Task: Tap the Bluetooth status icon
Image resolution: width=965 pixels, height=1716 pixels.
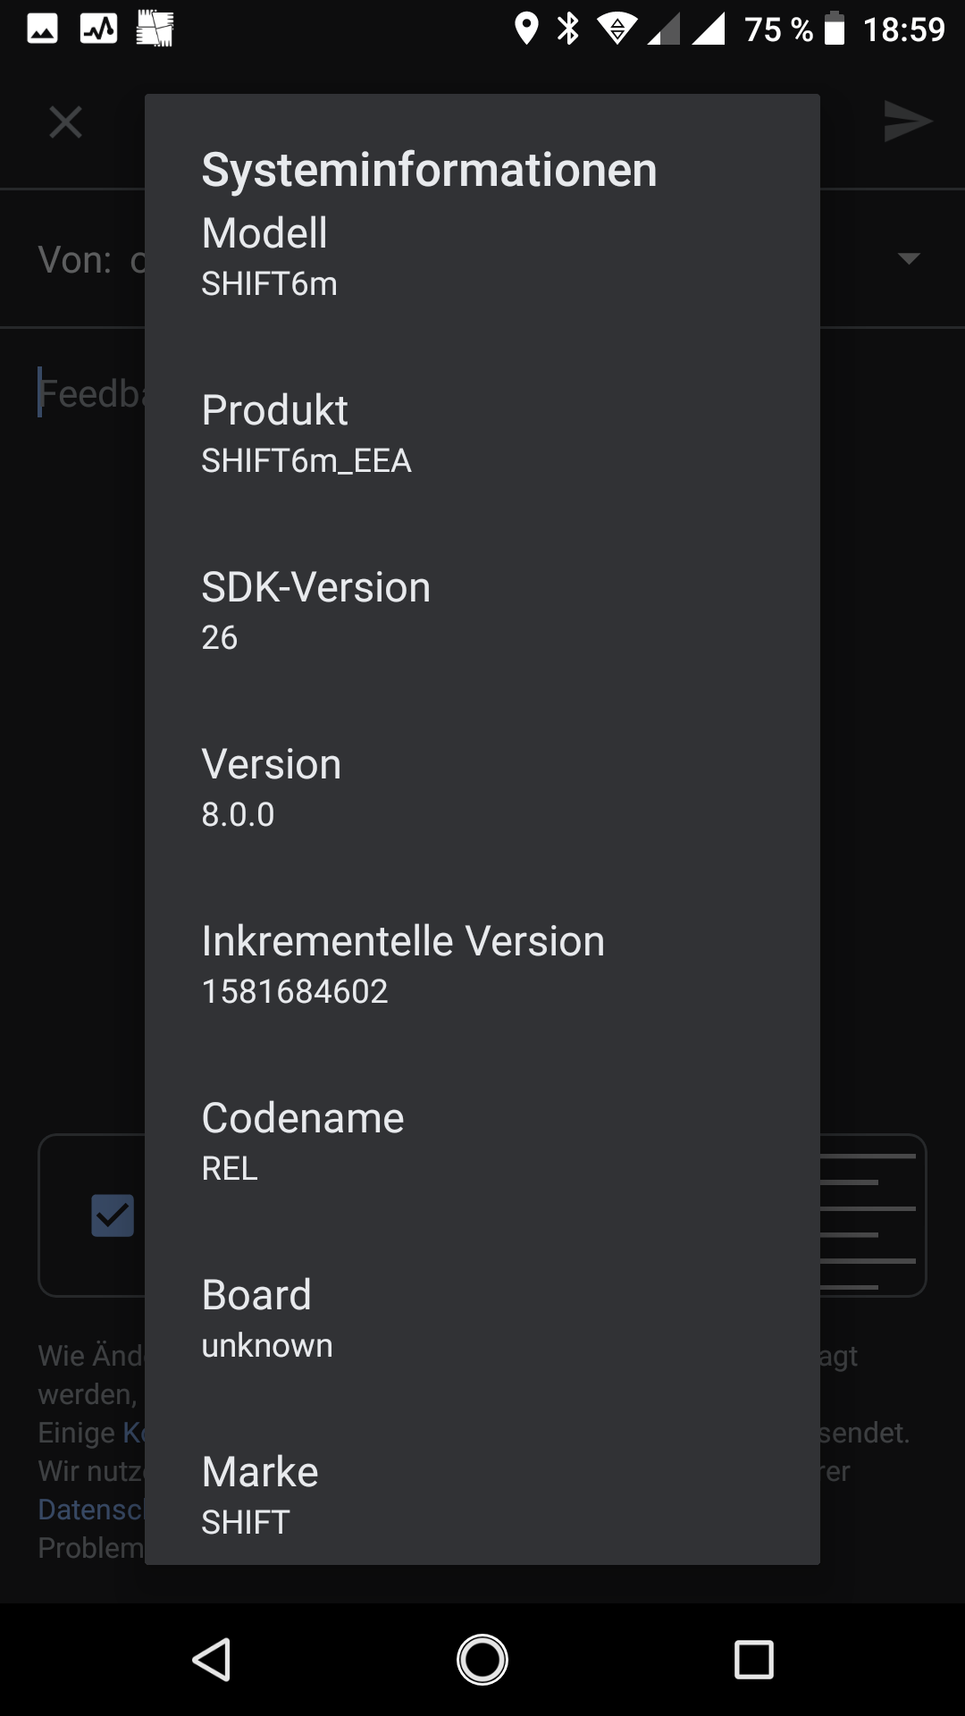Action: (x=568, y=29)
